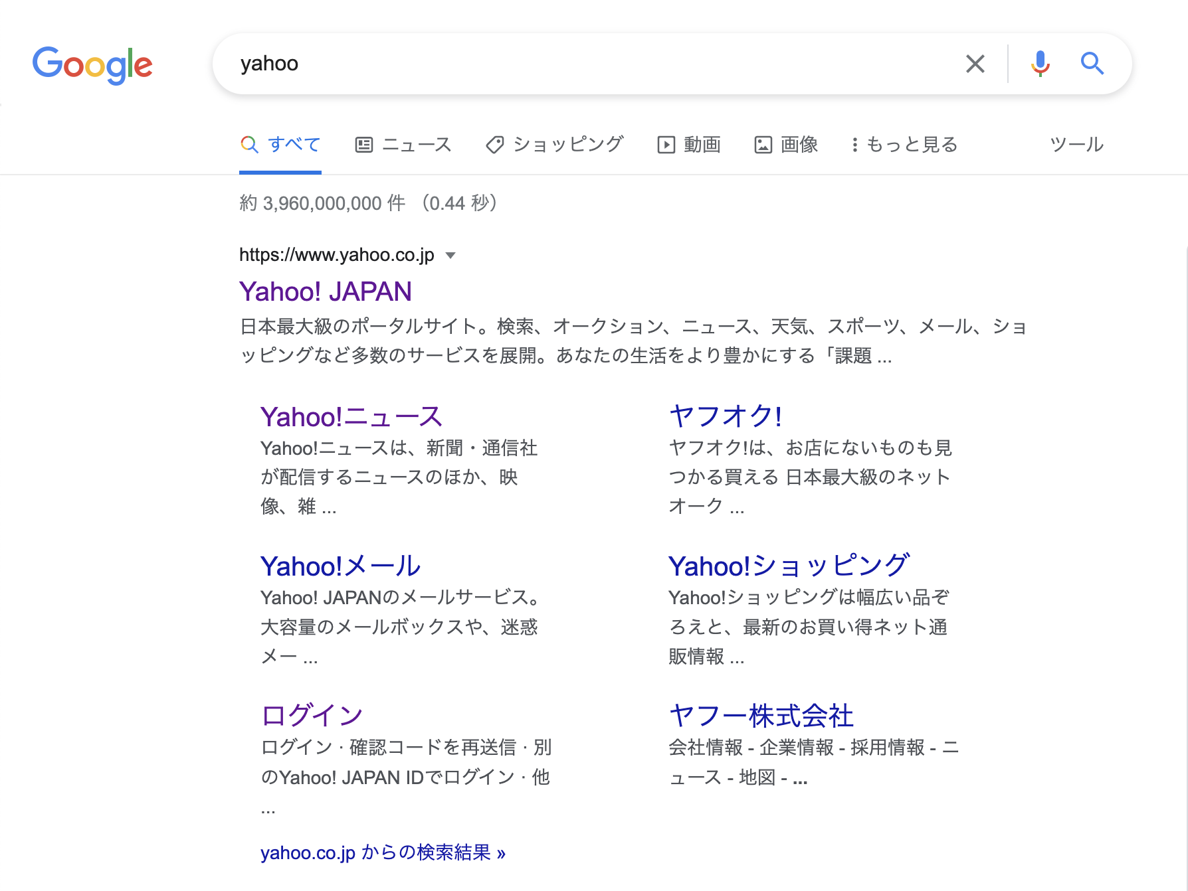Click the snippet starting Yahoo! JAPANのメールサービス
The image size is (1188, 891).
click(400, 627)
